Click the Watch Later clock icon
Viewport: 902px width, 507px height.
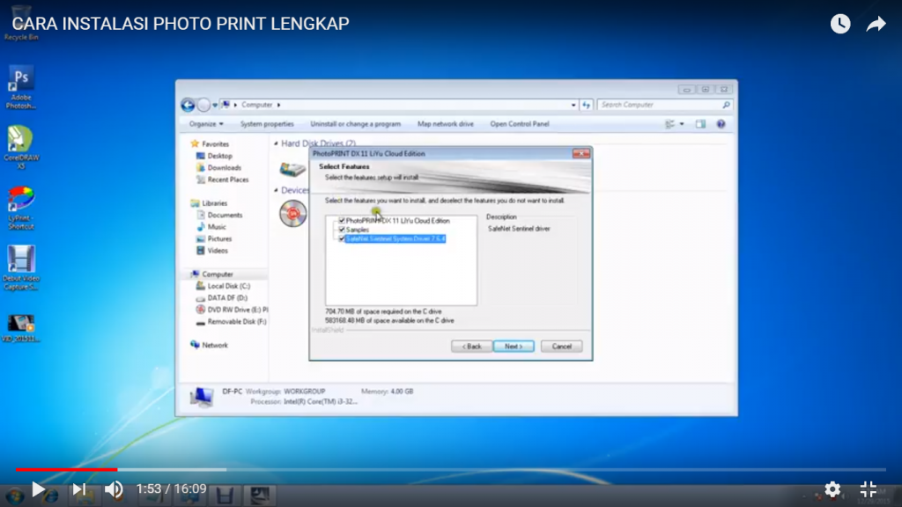click(x=840, y=24)
